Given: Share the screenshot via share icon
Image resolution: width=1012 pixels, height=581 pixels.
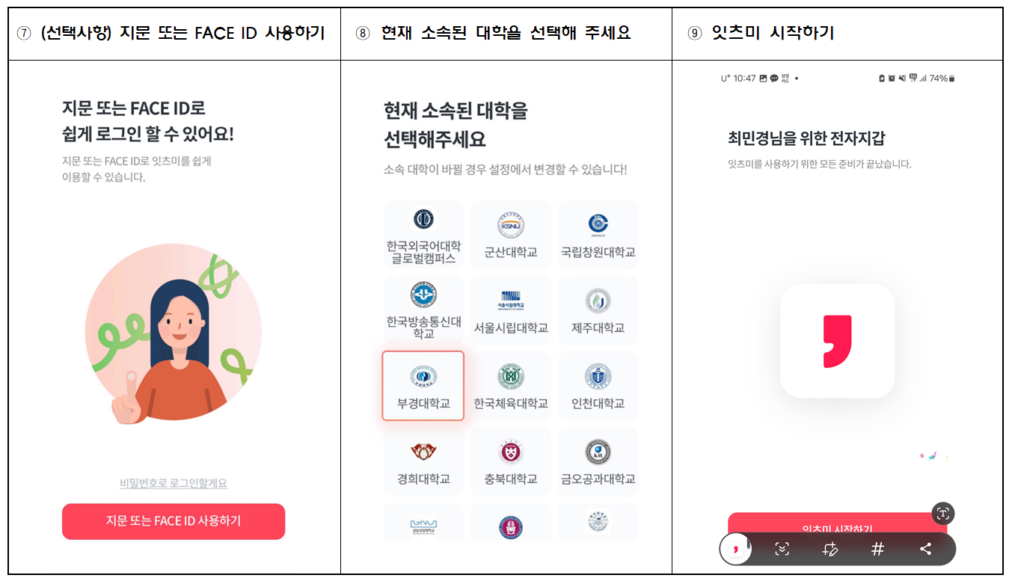Looking at the screenshot, I should [926, 549].
